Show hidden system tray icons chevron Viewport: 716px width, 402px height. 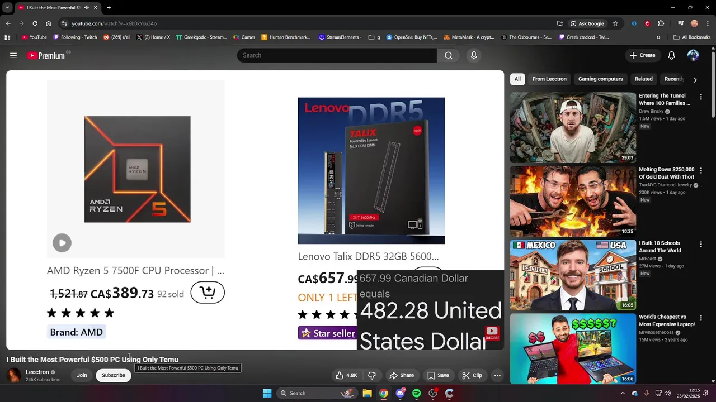tap(623, 393)
